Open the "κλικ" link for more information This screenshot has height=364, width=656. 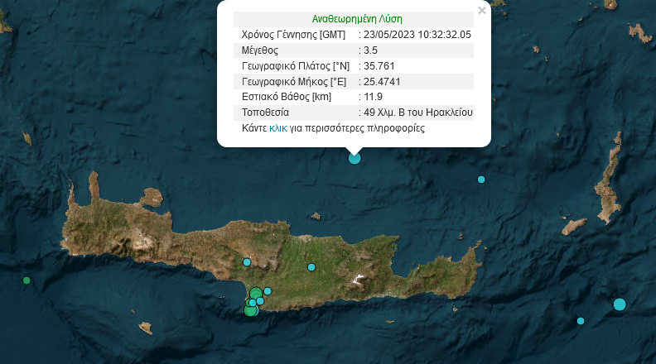point(277,129)
